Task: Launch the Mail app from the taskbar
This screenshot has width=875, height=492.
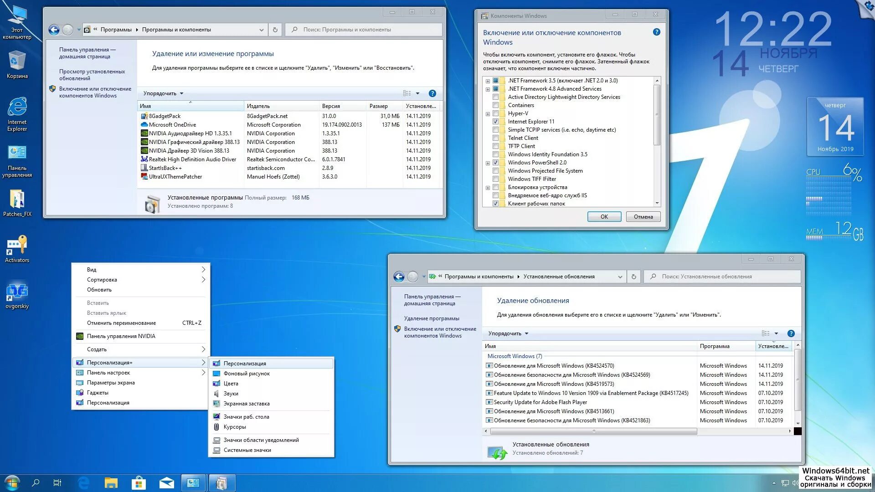Action: 166,482
